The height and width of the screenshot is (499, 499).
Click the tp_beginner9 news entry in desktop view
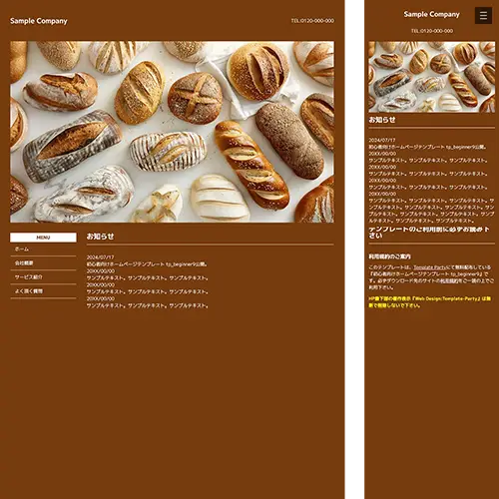[148, 264]
